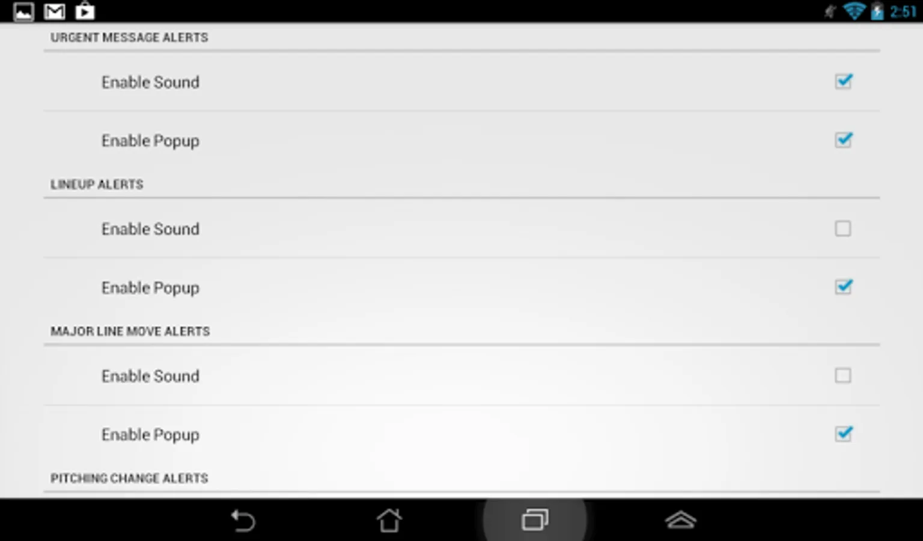Tap the Android back navigation icon
The width and height of the screenshot is (923, 541).
coord(243,520)
